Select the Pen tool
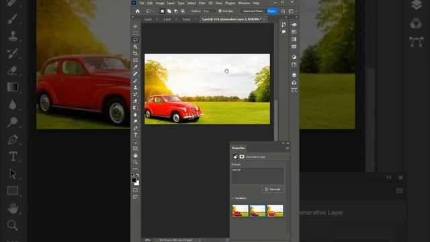The height and width of the screenshot is (242, 430). (135, 128)
